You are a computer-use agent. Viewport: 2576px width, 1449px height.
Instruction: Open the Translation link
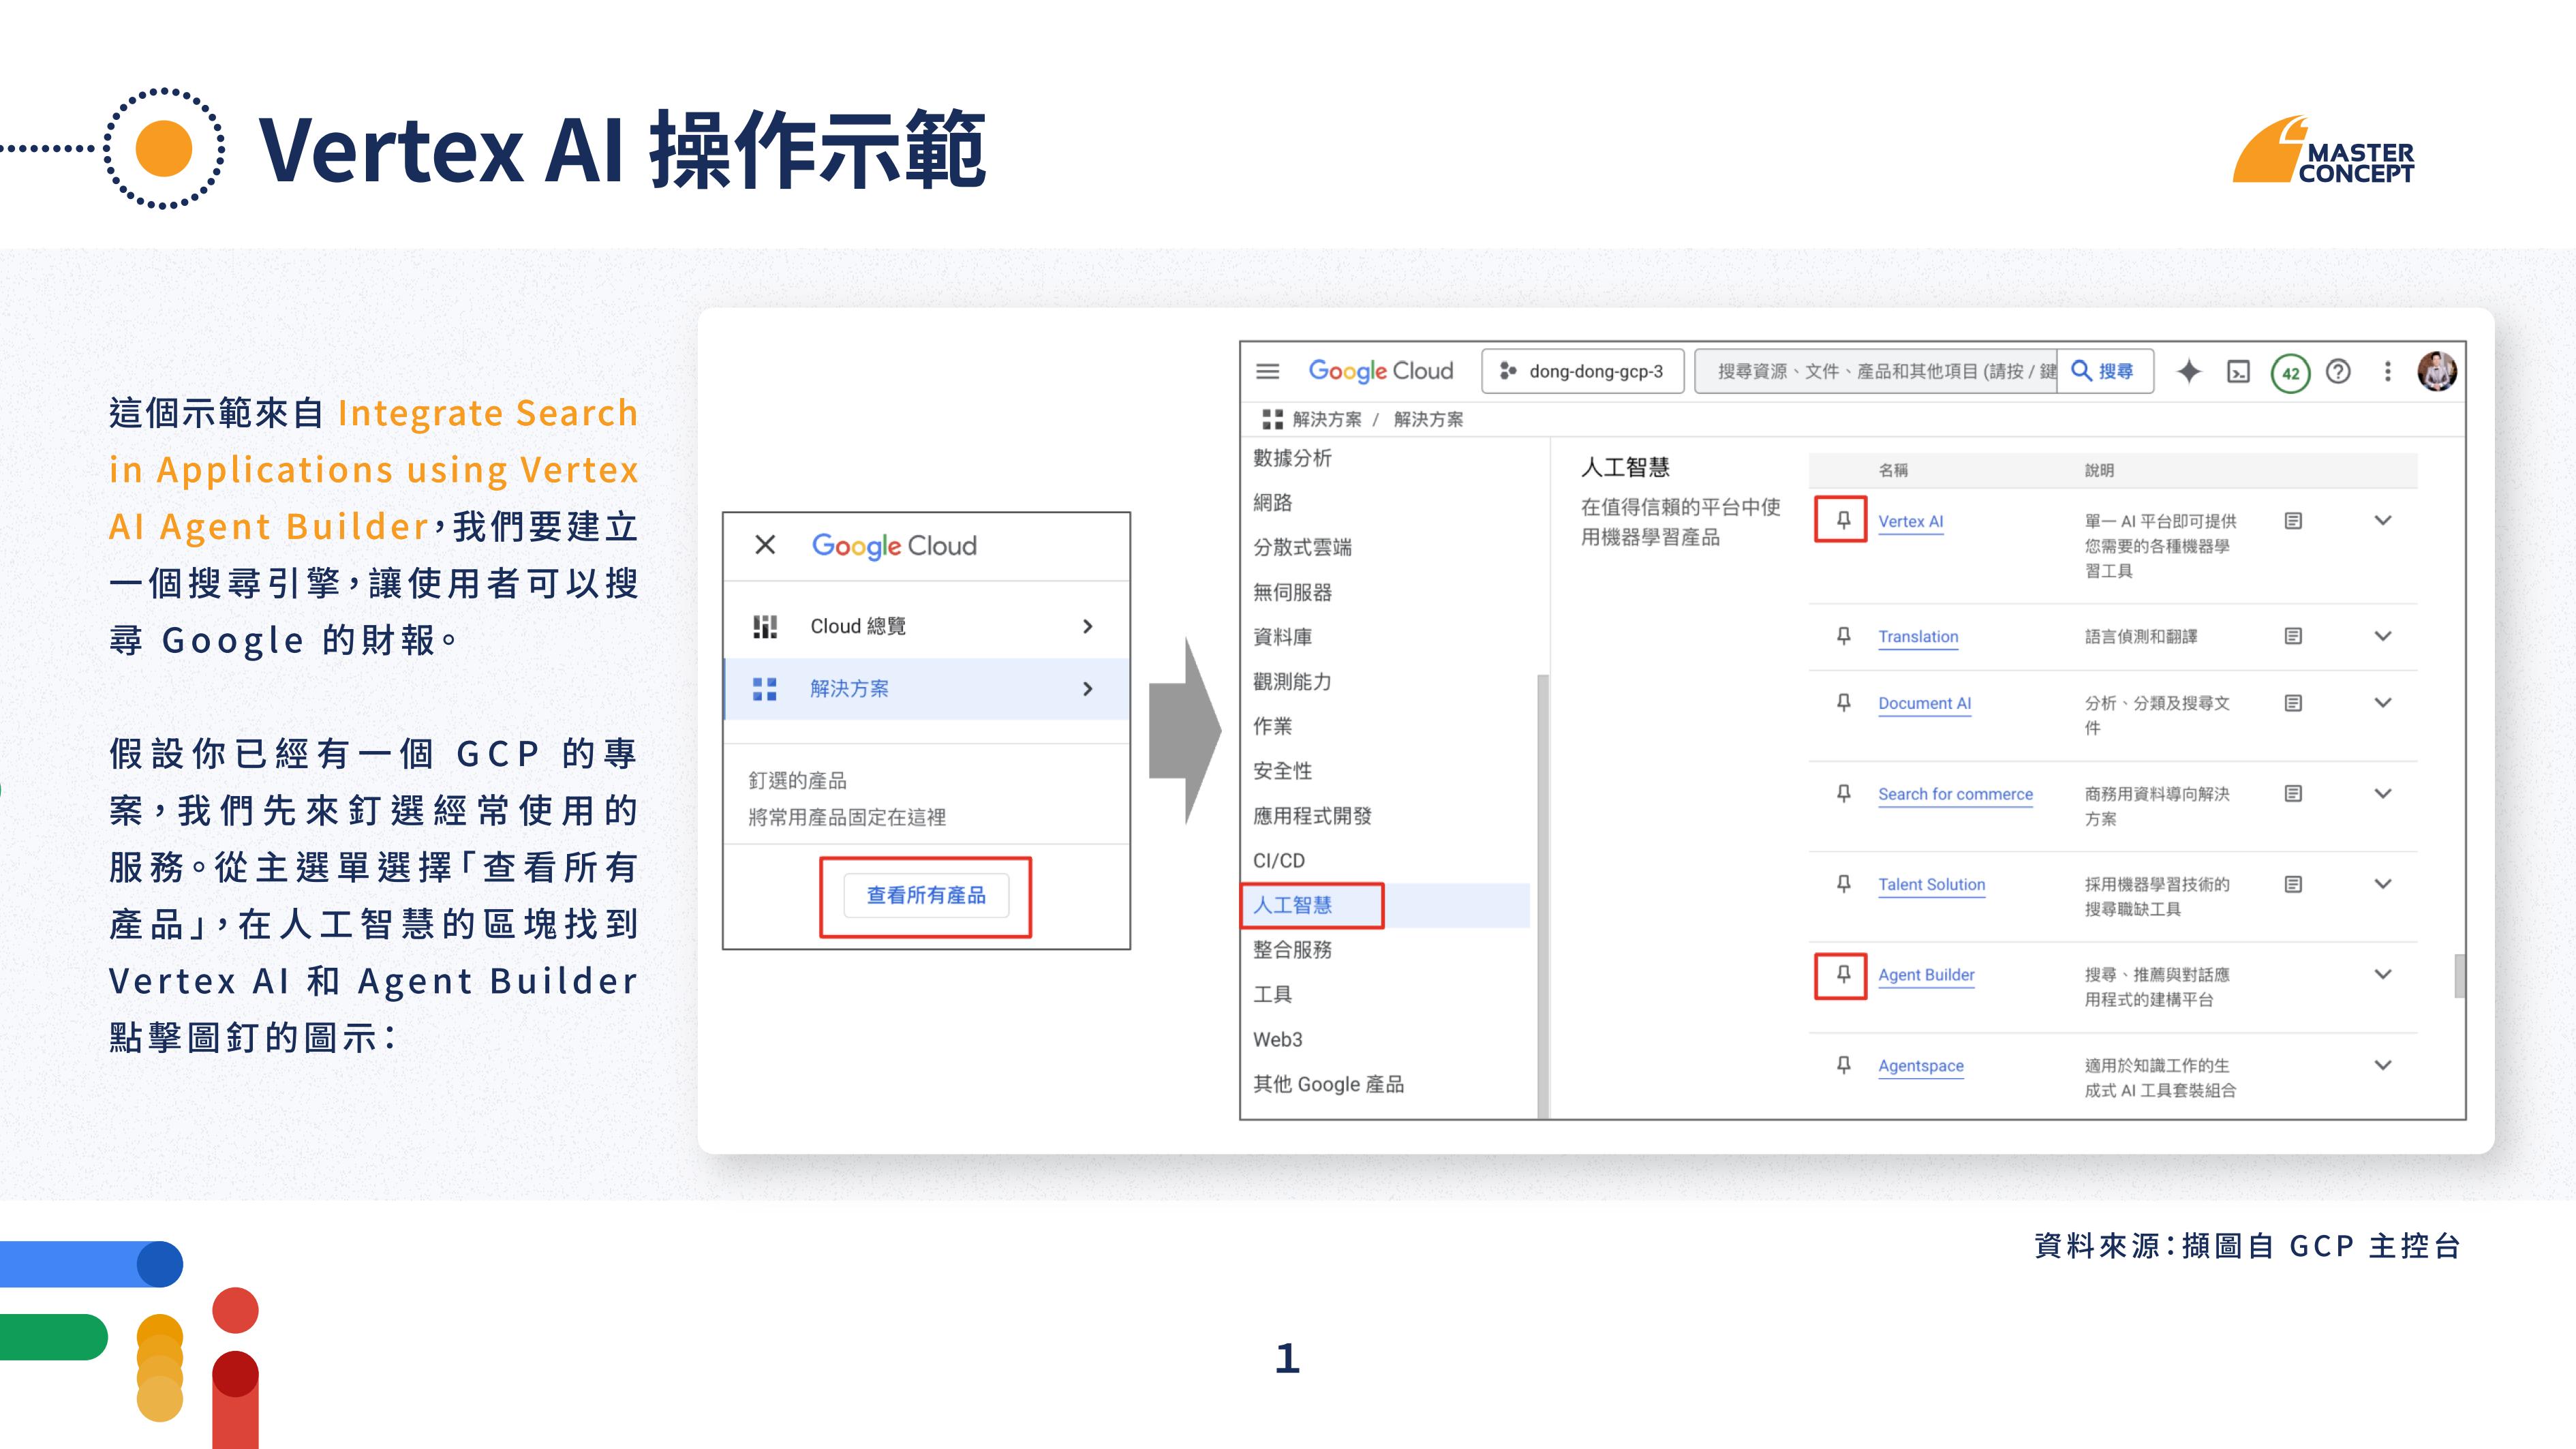pos(1918,636)
